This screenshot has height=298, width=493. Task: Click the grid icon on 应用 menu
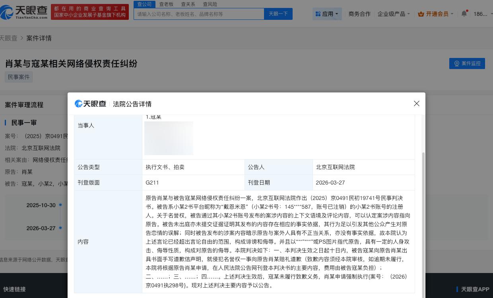tap(318, 13)
